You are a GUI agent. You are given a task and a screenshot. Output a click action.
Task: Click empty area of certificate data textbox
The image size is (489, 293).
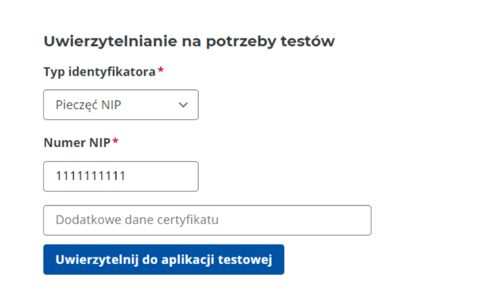coord(295,220)
